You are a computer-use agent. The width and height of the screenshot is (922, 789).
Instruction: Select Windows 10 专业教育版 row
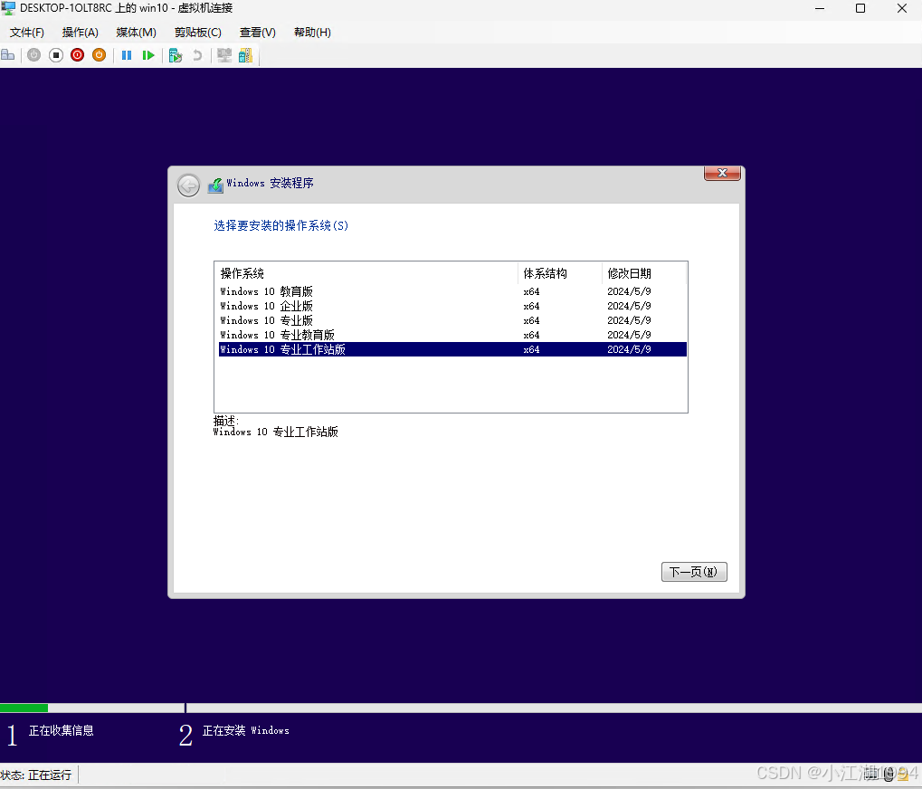[x=452, y=335]
